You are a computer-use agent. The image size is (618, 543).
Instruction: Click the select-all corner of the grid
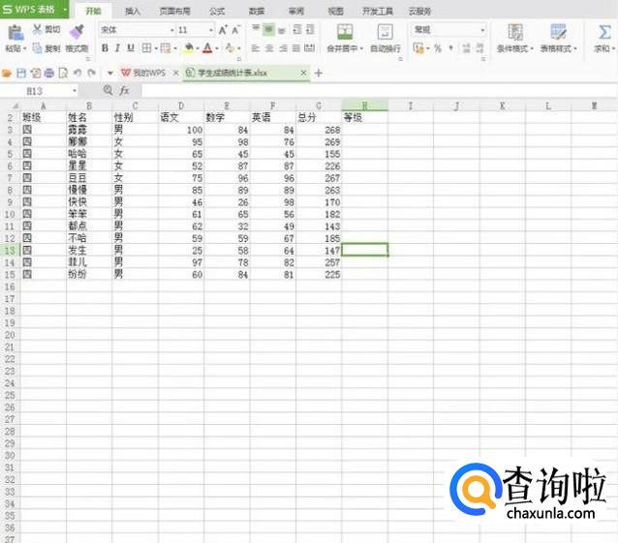pyautogui.click(x=15, y=106)
